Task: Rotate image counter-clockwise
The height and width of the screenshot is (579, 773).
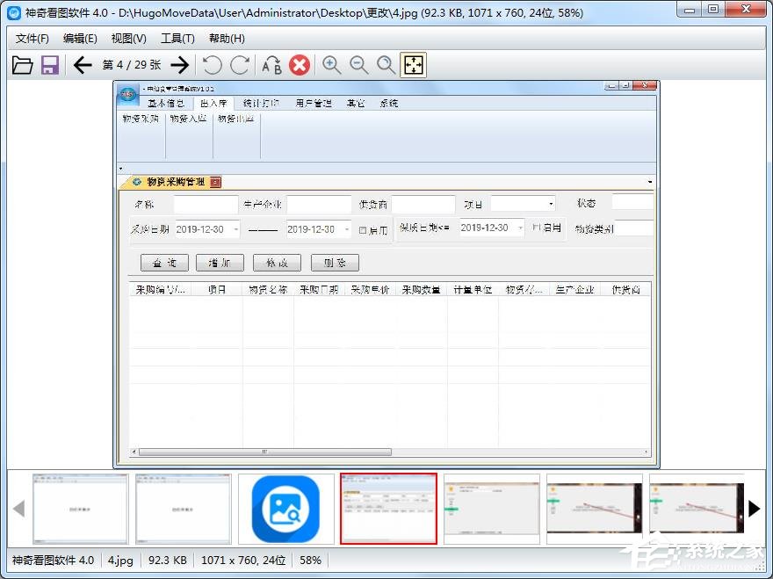Action: point(212,65)
